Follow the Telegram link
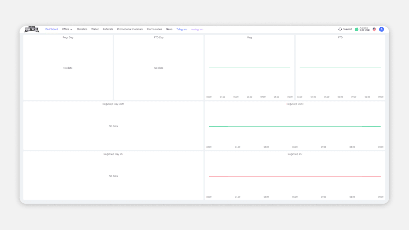Viewport: 409px width, 230px height. 182,30
